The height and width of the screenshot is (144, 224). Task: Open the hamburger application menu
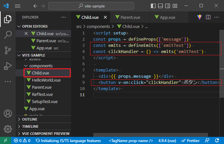(18, 6)
